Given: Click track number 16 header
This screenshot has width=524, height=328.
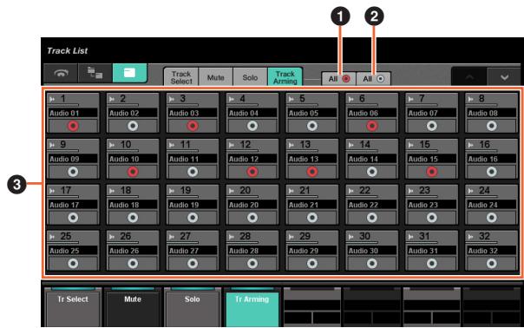Looking at the screenshot, I should coord(485,144).
